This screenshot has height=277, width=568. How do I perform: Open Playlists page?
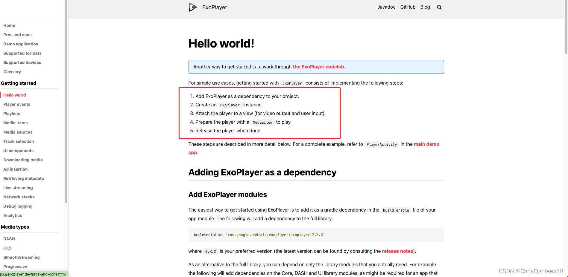[12, 114]
